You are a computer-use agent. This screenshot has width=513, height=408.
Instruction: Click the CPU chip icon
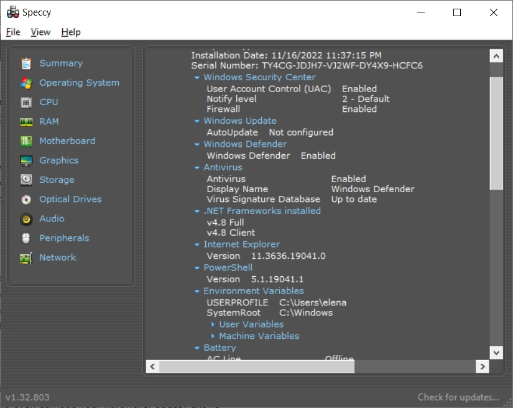click(26, 103)
